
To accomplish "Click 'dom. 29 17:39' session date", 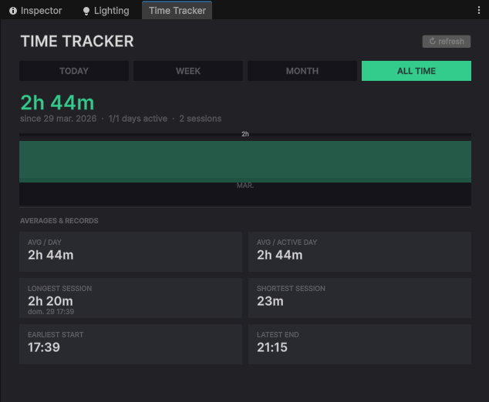I will tap(51, 312).
